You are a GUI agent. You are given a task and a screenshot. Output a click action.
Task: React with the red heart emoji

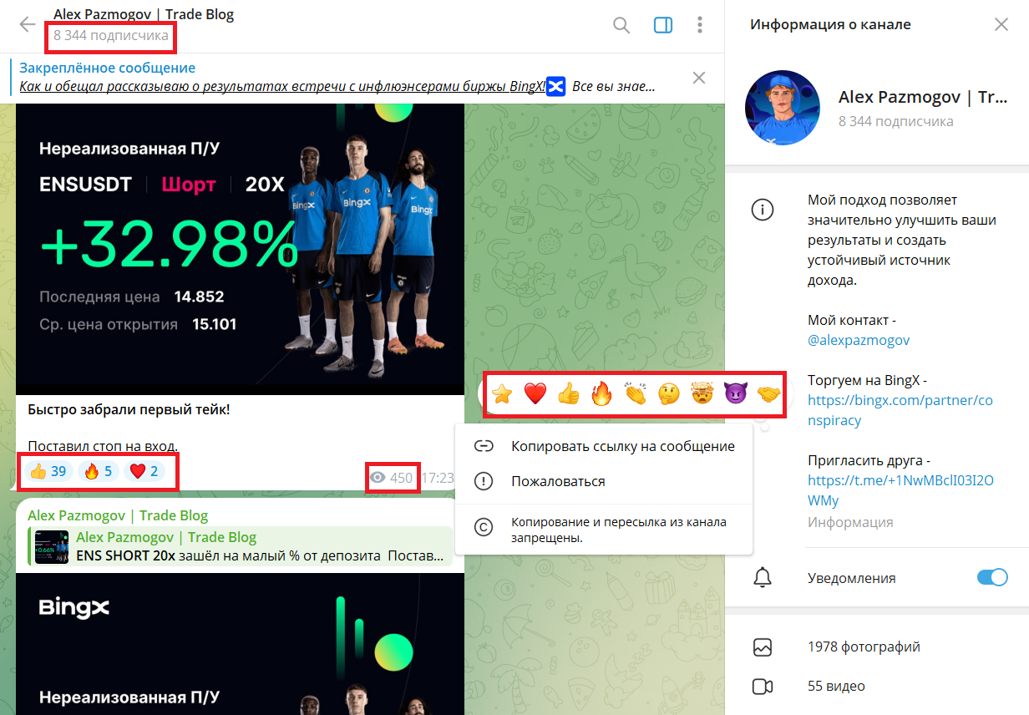[x=535, y=393]
